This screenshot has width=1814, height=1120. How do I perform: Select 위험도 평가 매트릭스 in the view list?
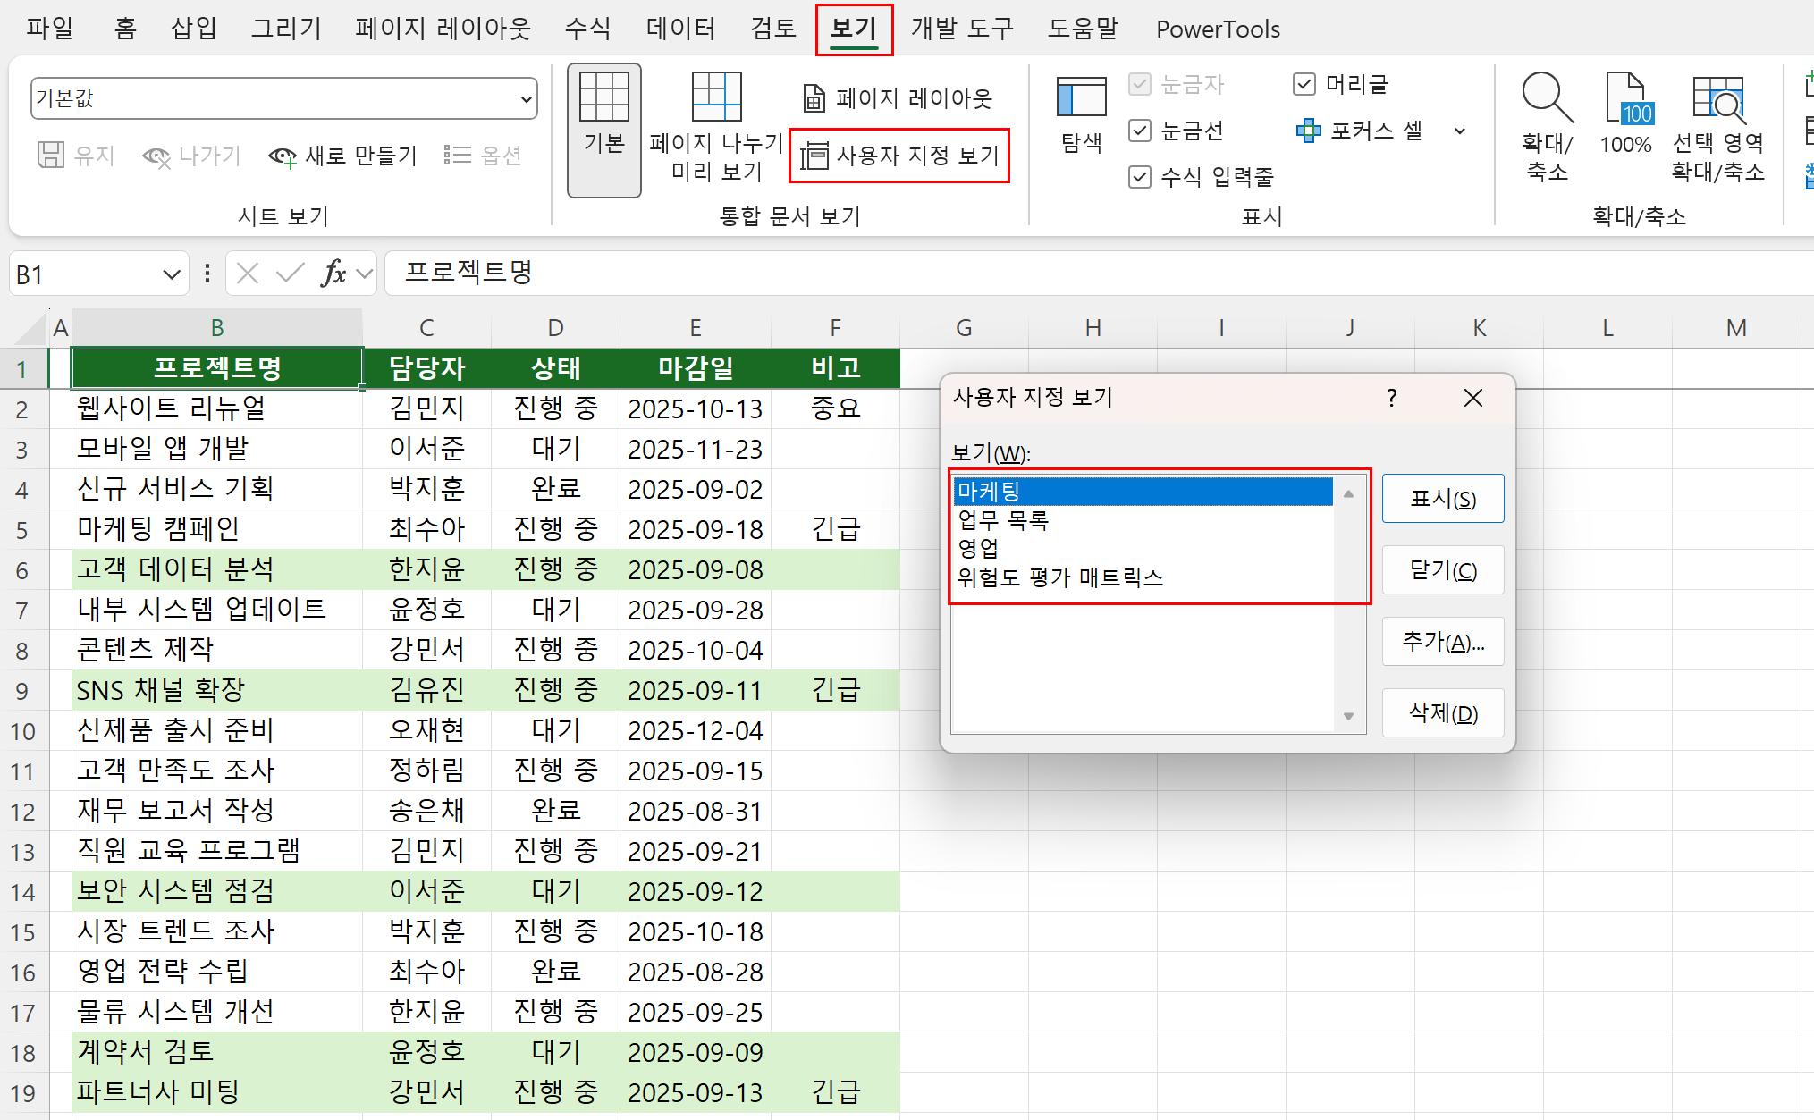(1059, 577)
